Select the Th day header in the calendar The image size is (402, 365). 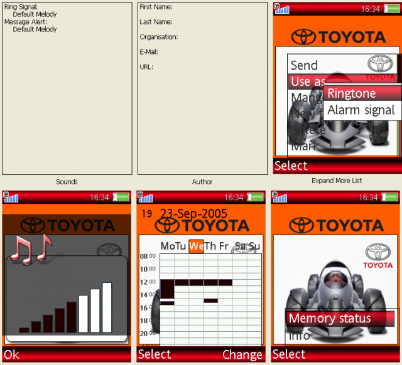[x=210, y=246]
